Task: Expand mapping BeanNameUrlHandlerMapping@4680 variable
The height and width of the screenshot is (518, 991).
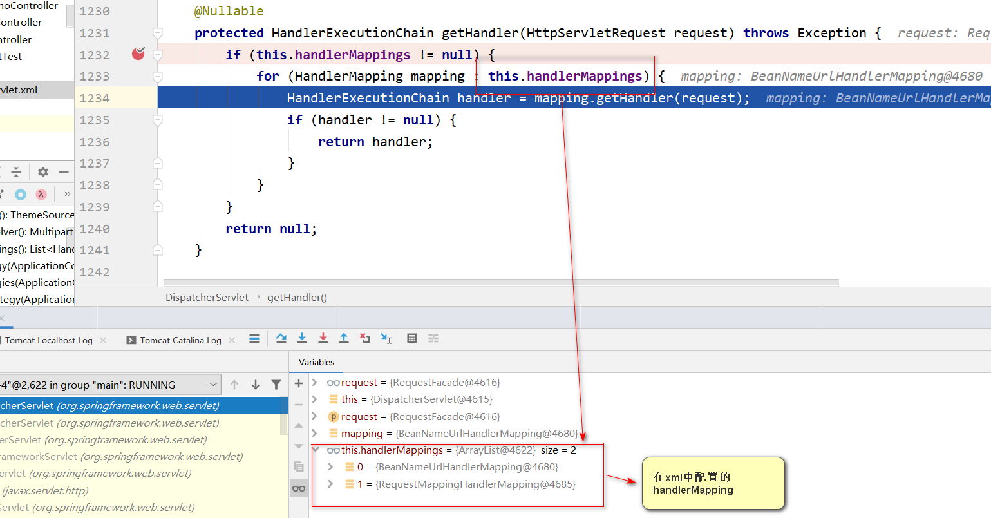Action: pos(315,433)
